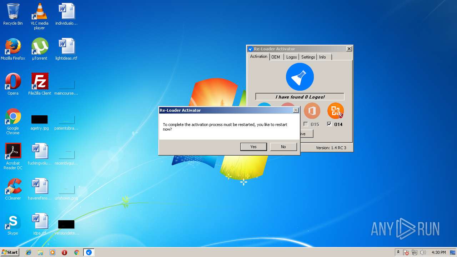This screenshot has height=257, width=457.
Task: Open the Action Center flag icon
Action: pos(406,252)
